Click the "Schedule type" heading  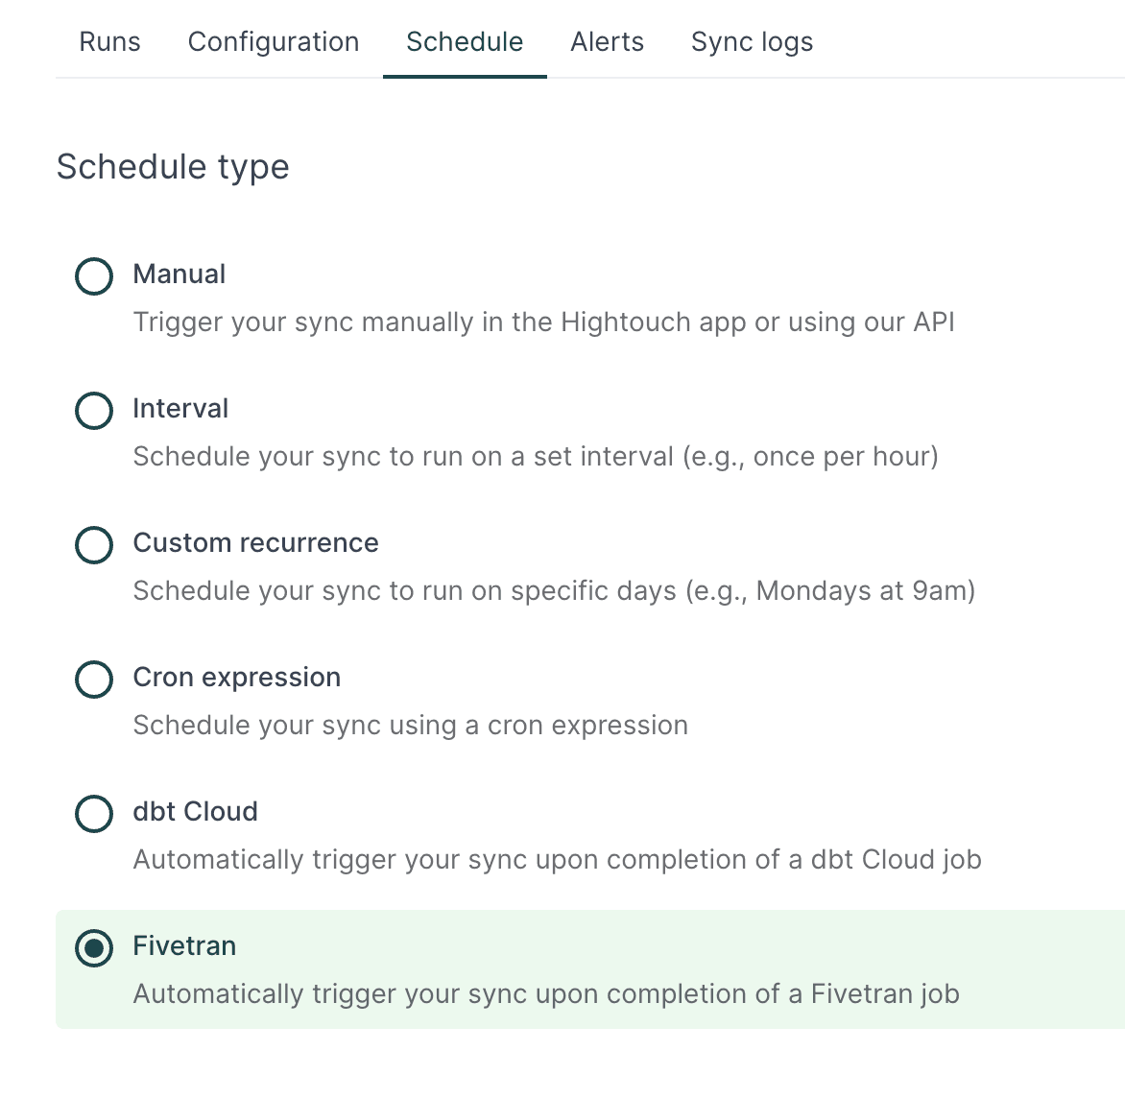[x=173, y=167]
